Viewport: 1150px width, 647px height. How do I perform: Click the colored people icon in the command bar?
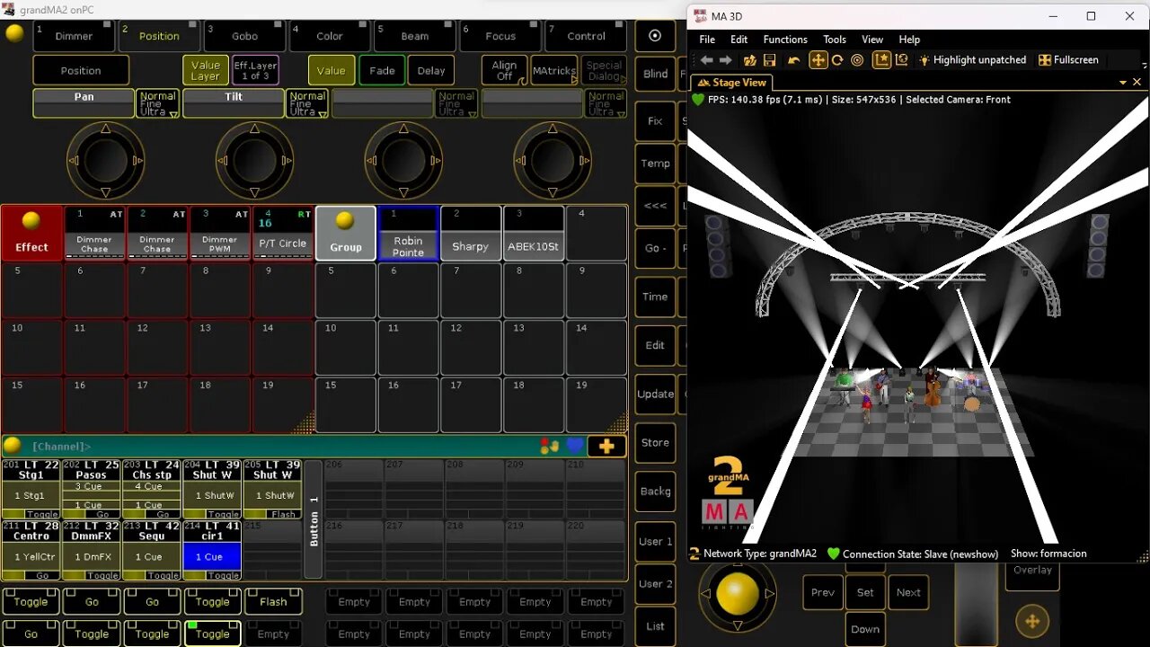point(549,446)
